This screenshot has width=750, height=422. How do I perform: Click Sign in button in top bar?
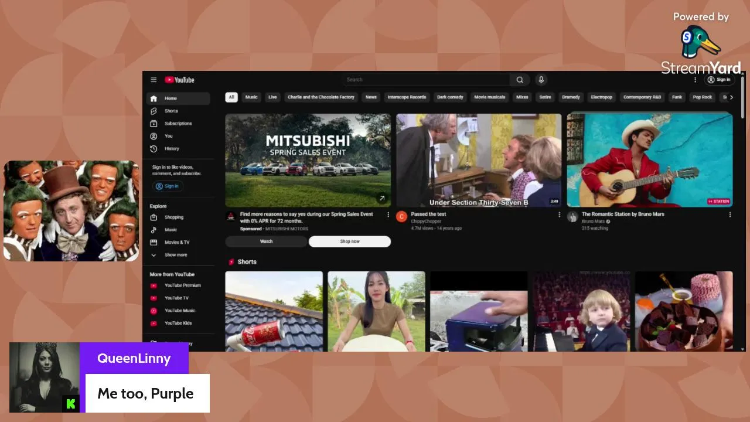720,80
